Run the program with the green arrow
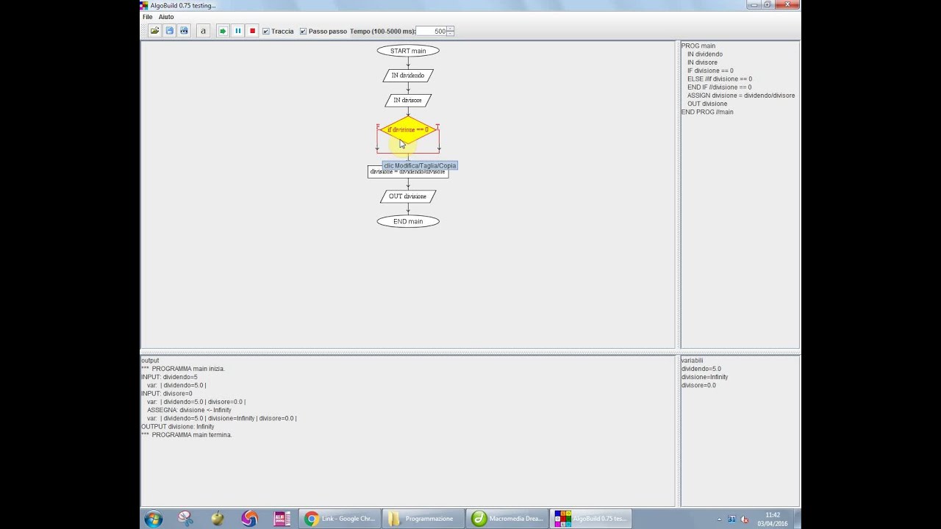This screenshot has height=529, width=941. [223, 31]
